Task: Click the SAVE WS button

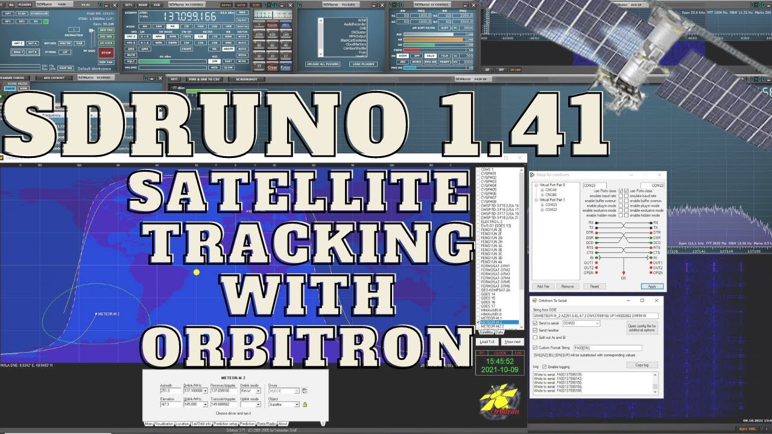Action: pyautogui.click(x=66, y=68)
